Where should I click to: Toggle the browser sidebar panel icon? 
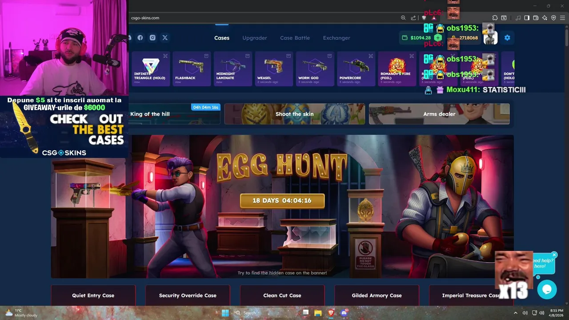[x=527, y=18]
